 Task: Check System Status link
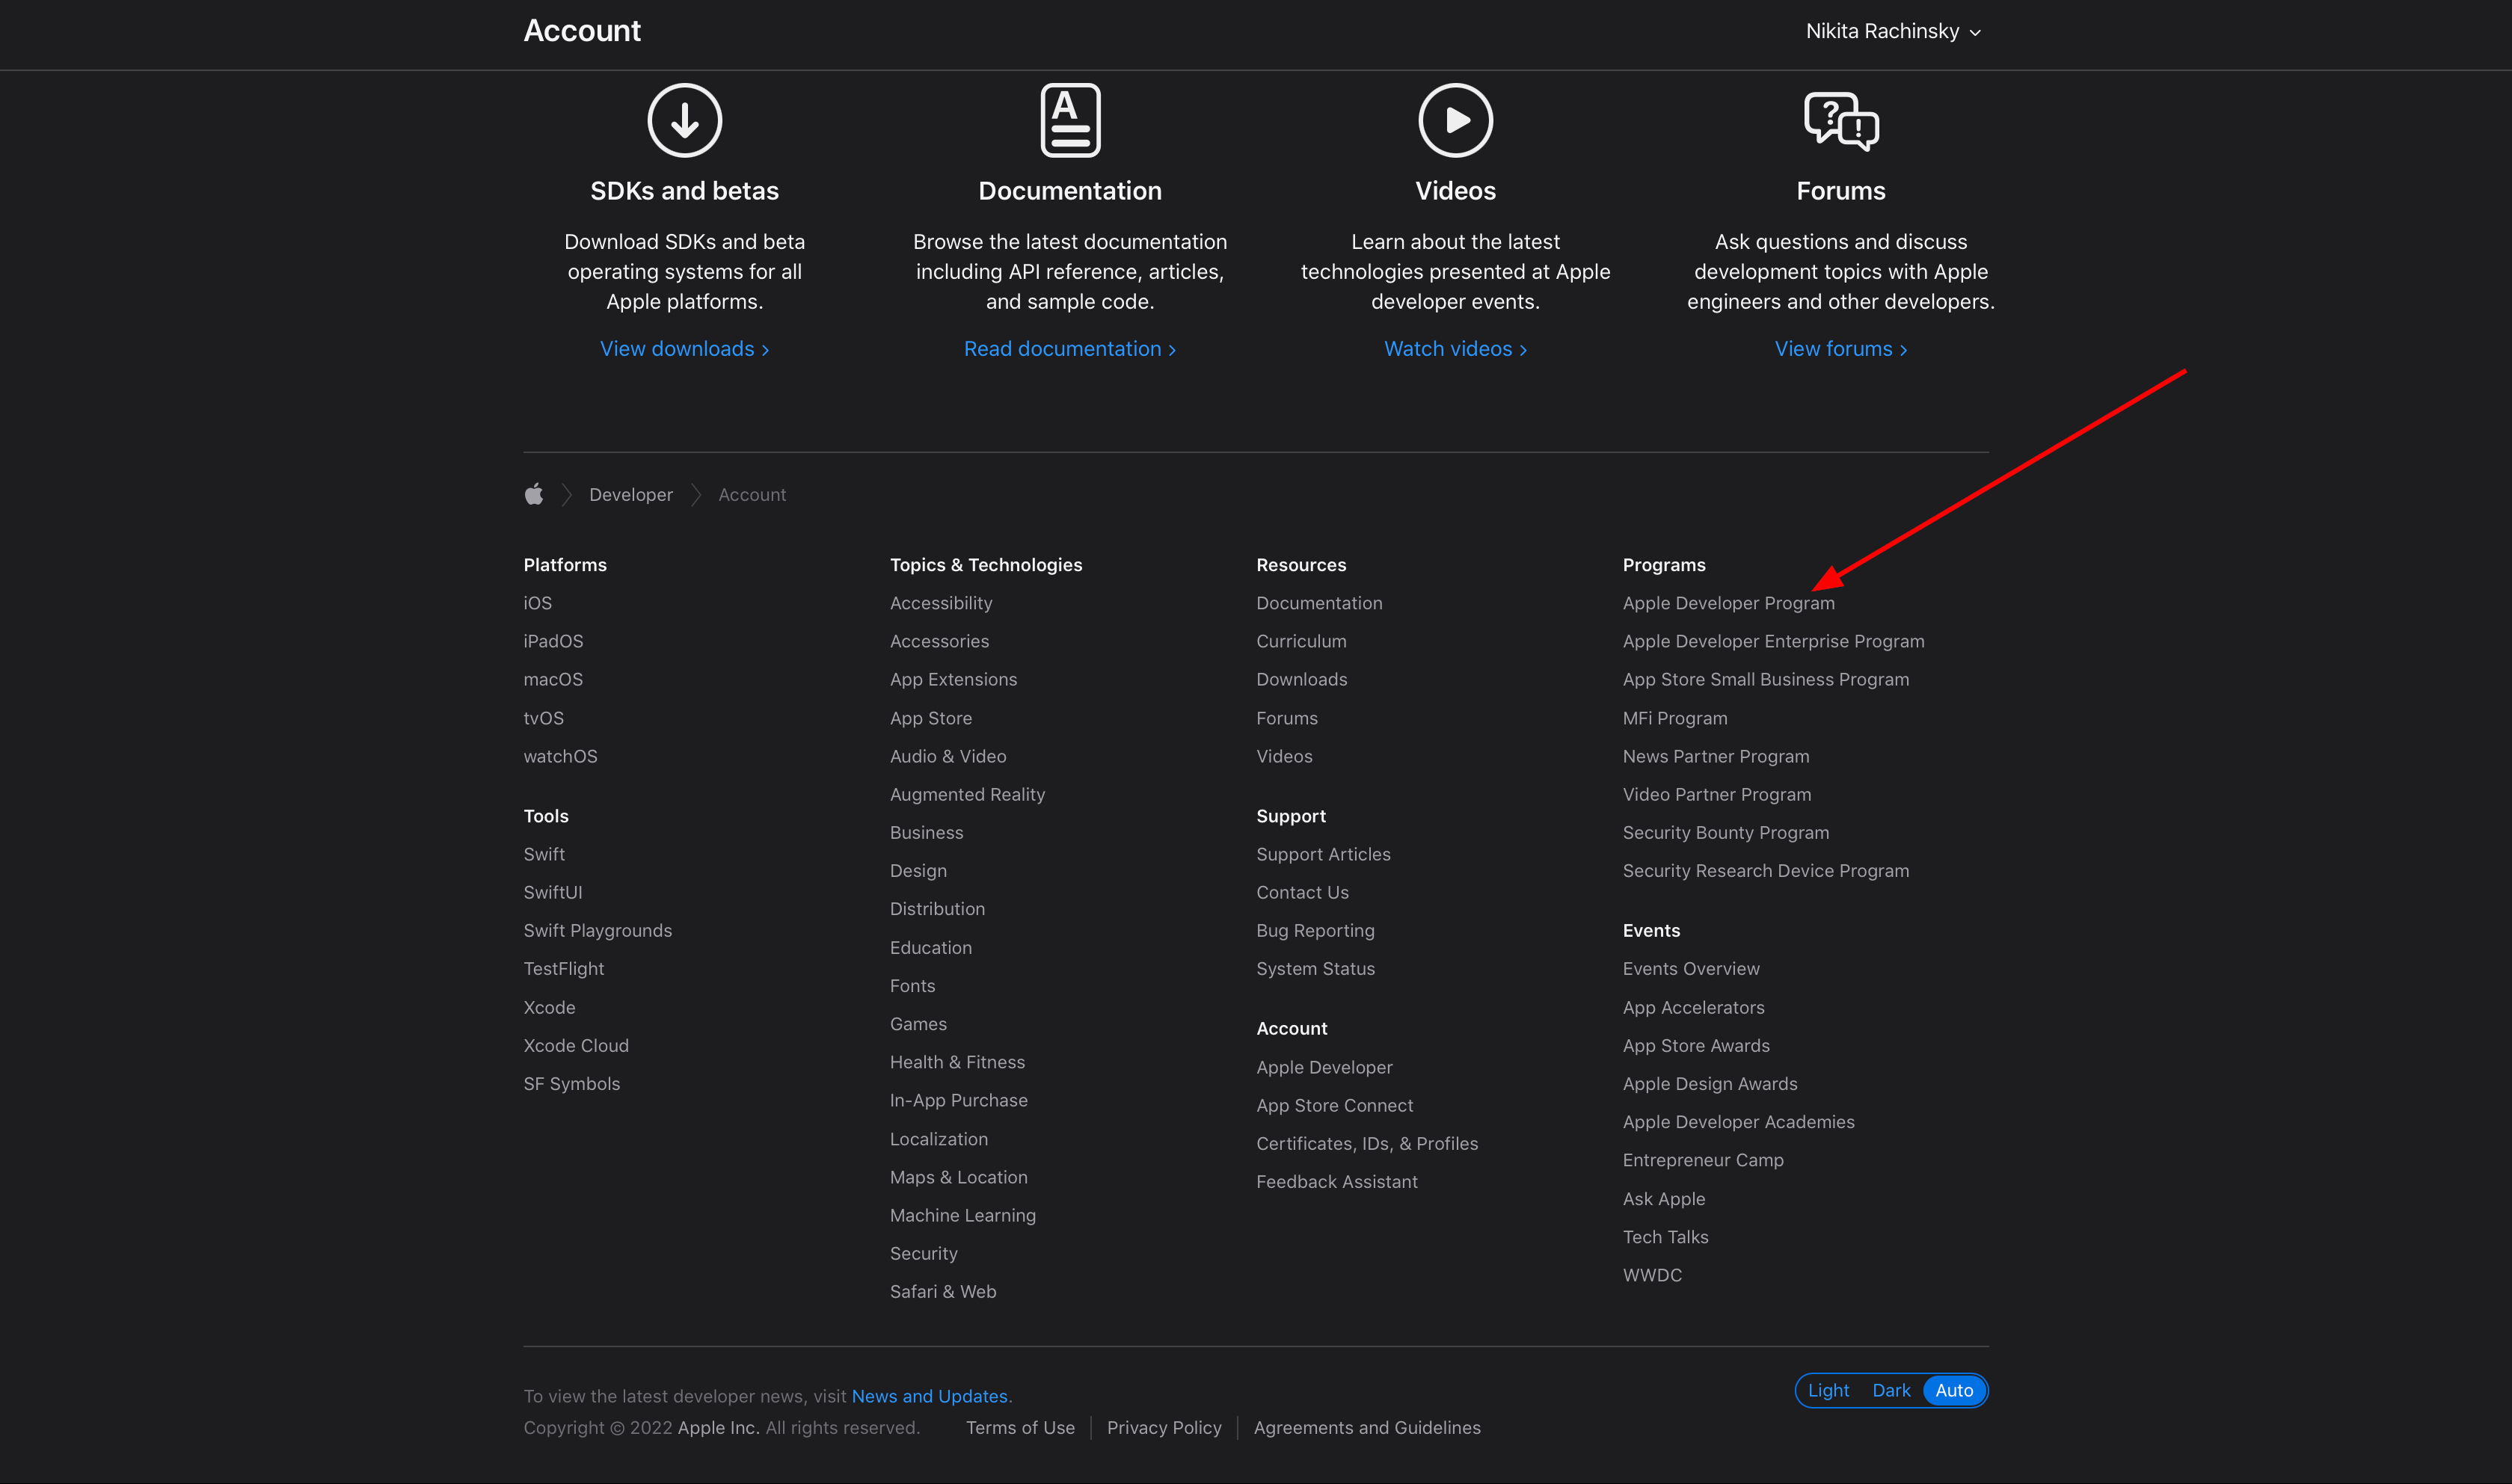point(1315,968)
